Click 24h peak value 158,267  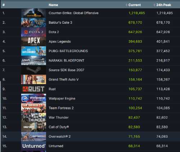pyautogui.click(x=163, y=79)
